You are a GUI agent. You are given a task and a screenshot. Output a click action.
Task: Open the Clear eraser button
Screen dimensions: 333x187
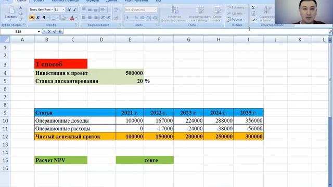click(x=253, y=20)
